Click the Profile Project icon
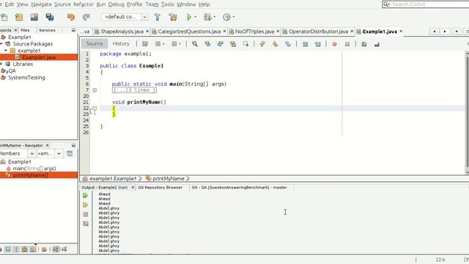This screenshot has height=264, width=469. click(226, 17)
